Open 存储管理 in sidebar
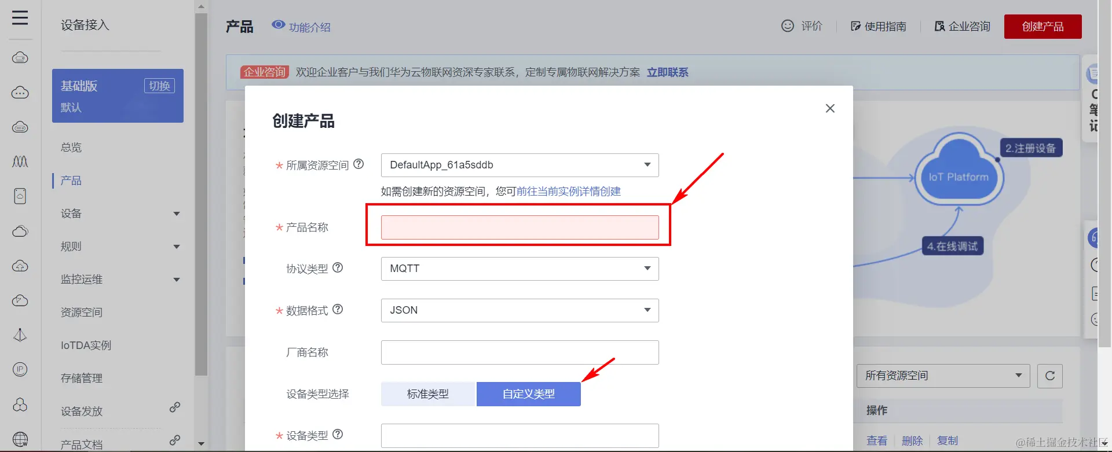Viewport: 1112px width, 452px height. [82, 378]
